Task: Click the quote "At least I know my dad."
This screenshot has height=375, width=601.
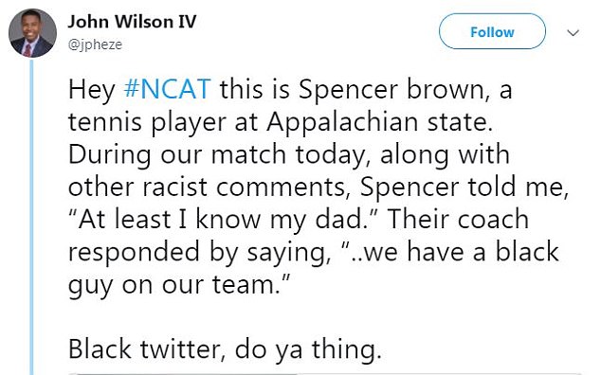Action: click(223, 220)
